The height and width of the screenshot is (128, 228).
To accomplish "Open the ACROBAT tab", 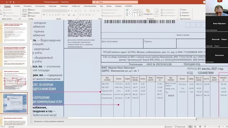I will coord(129,6).
